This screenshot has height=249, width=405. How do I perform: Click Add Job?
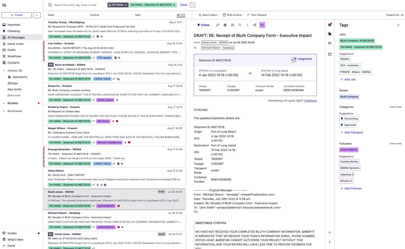[348, 79]
